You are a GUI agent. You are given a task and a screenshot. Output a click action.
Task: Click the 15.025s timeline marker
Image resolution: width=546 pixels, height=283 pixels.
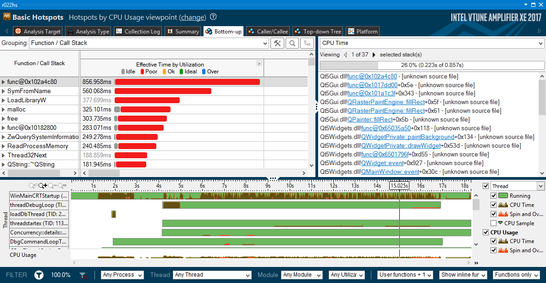click(x=399, y=186)
